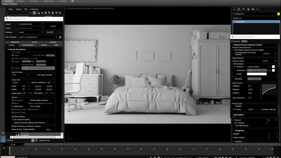
Task: Select the Single time output option
Action: click(x=13, y=55)
